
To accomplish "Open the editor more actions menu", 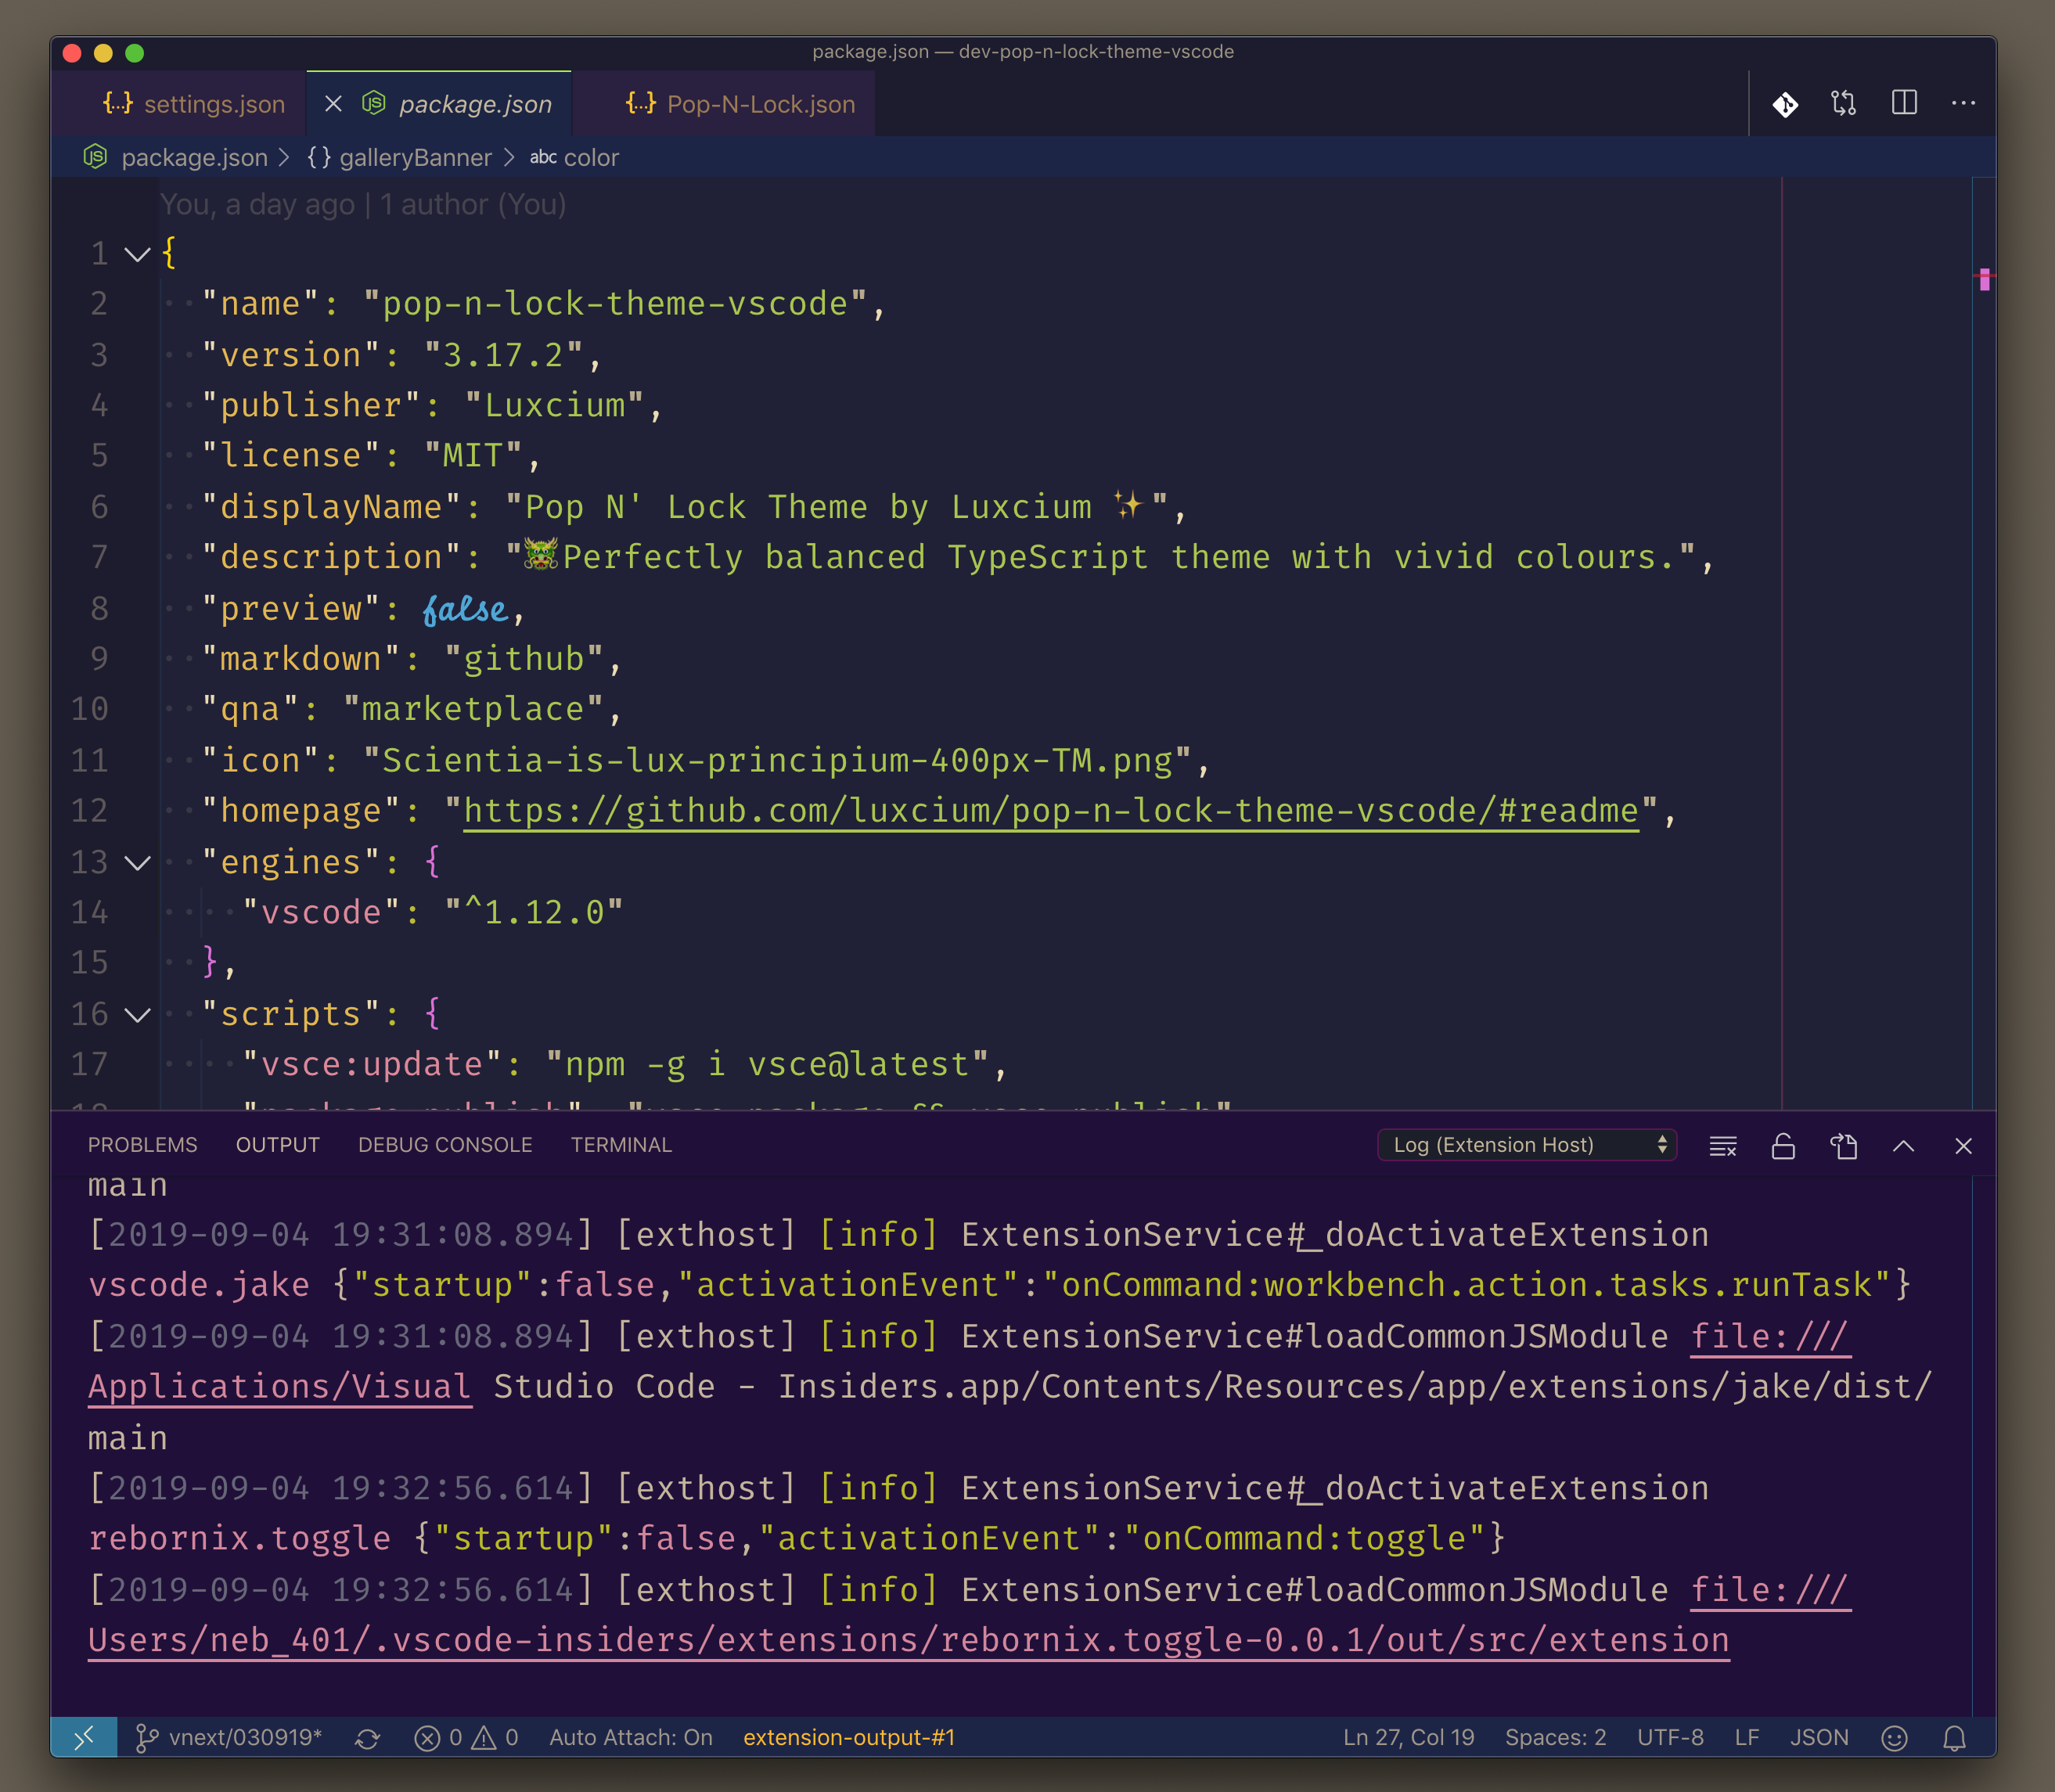I will tap(1963, 103).
